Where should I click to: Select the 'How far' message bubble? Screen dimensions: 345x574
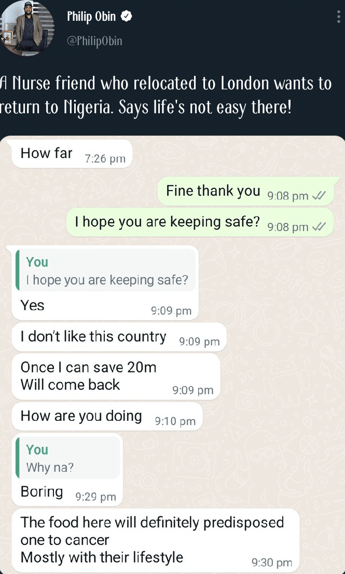(72, 154)
